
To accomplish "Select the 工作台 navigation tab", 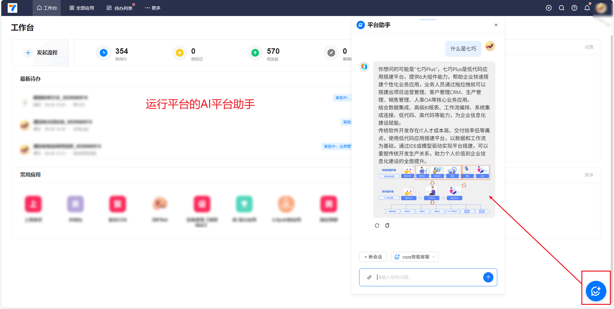I will pos(47,8).
